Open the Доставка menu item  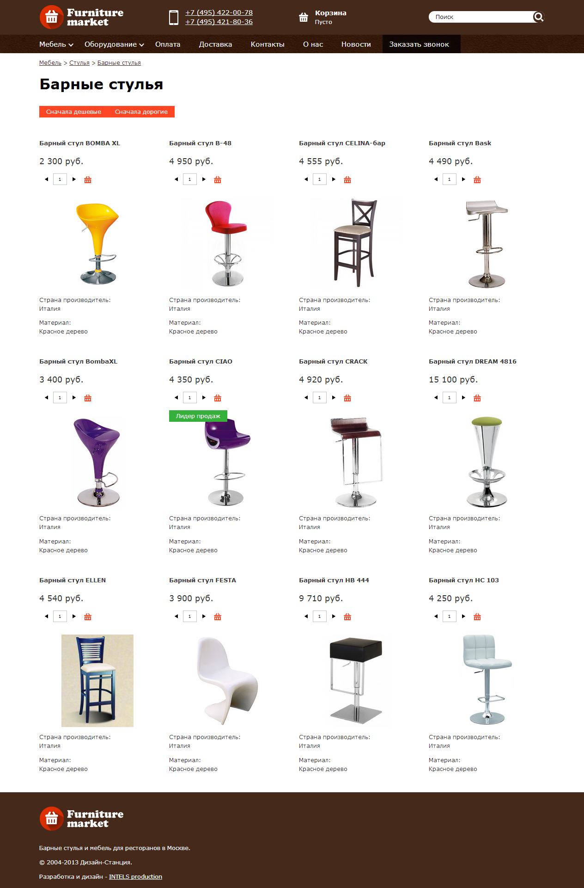coord(215,44)
